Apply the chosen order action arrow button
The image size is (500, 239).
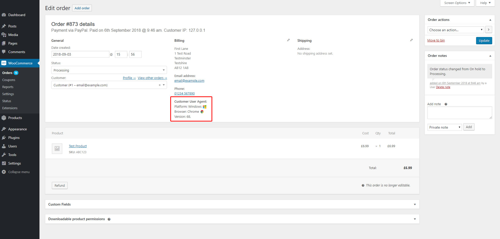pyautogui.click(x=488, y=30)
